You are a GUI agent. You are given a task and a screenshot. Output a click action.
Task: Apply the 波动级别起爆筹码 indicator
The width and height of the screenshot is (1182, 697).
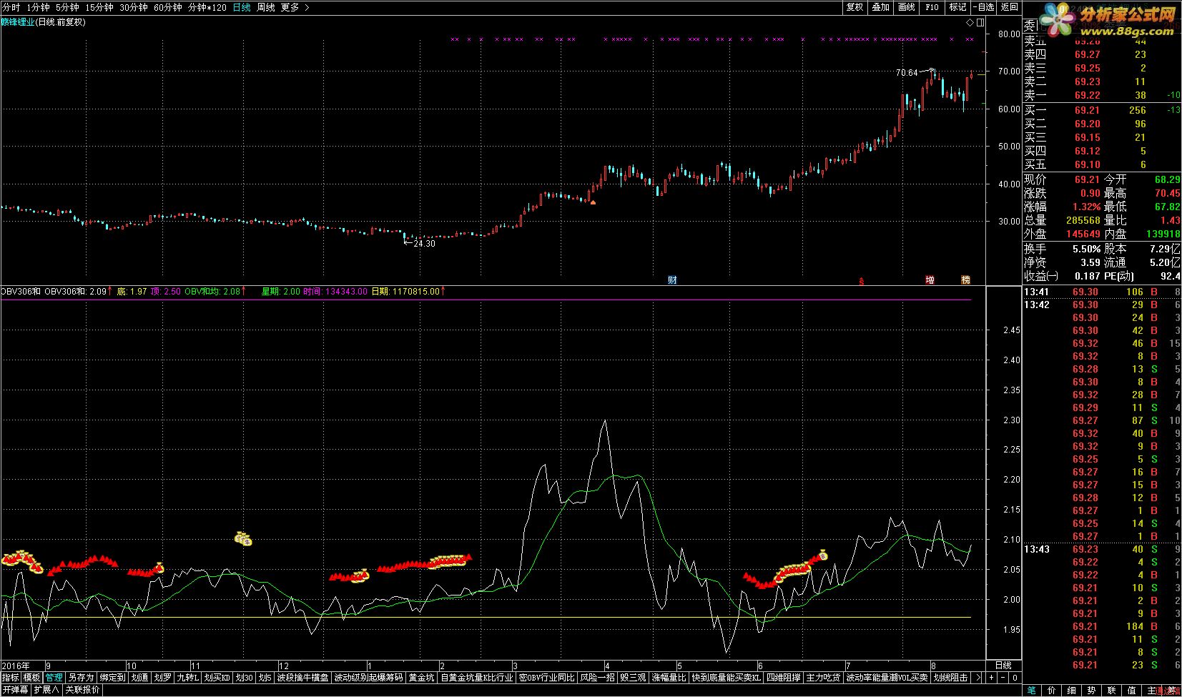point(368,678)
